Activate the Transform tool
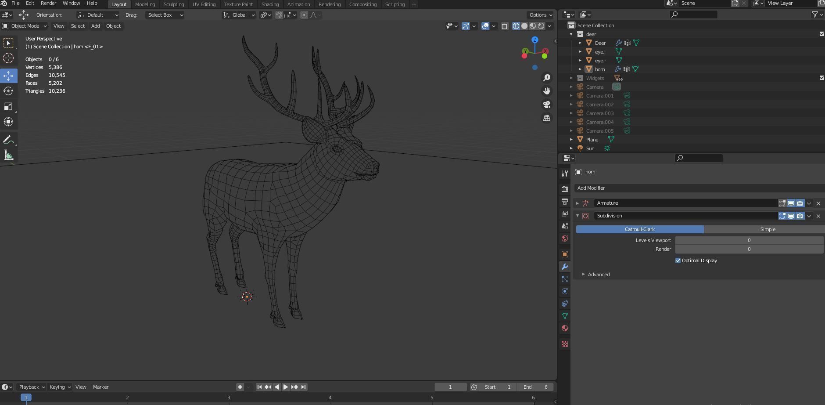The image size is (825, 405). (x=8, y=122)
